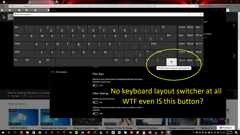Viewport: 240px width, 135px height.
Task: Toggle the Filter Keys switch
Action: 95,85
